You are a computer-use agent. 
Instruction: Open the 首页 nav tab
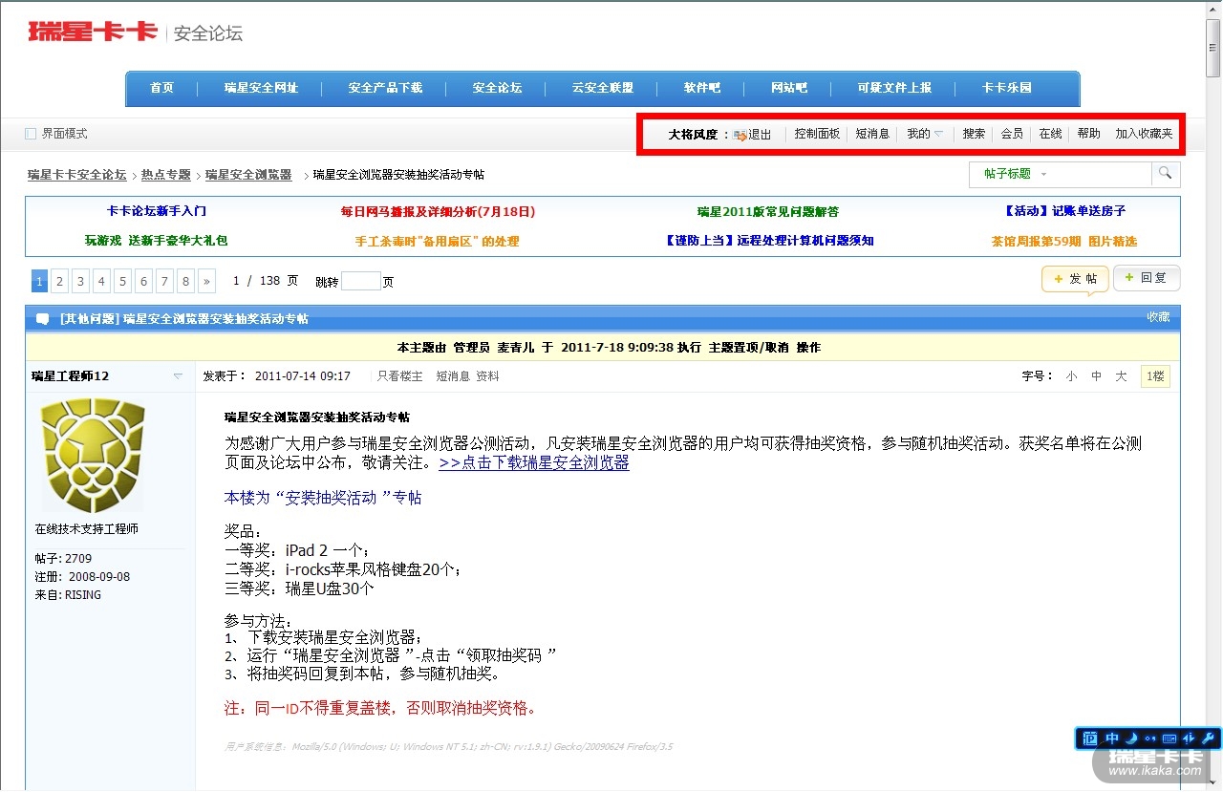coord(161,88)
